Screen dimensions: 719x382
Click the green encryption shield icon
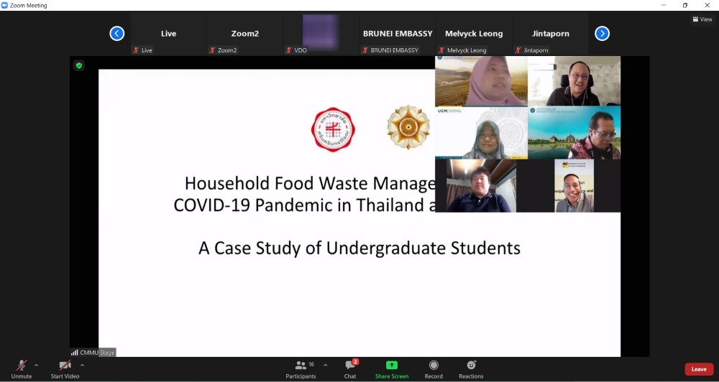click(x=79, y=65)
